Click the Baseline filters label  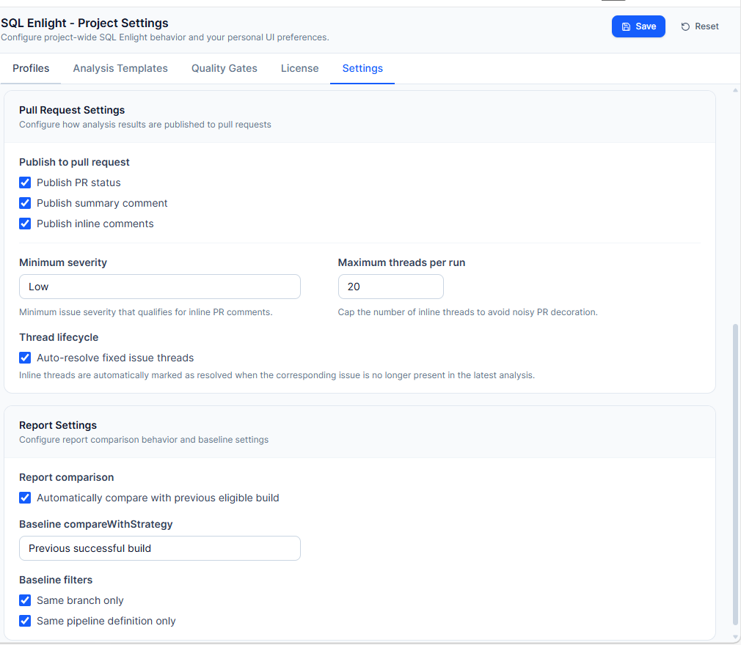(x=56, y=580)
